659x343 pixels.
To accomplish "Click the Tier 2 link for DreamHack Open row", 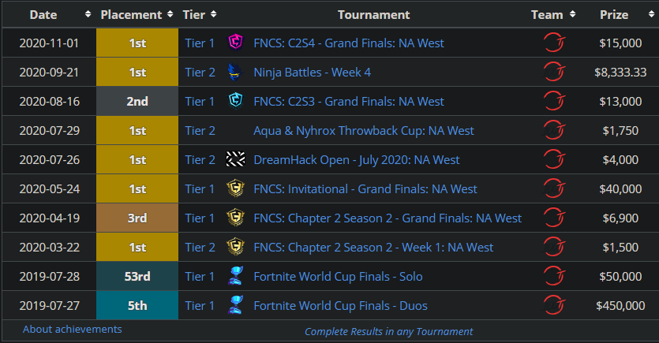I will (x=200, y=159).
